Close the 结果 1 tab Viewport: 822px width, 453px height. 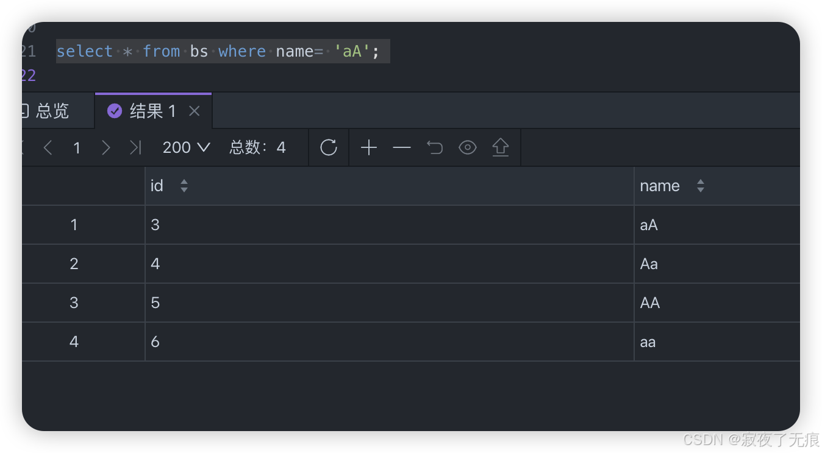click(195, 111)
